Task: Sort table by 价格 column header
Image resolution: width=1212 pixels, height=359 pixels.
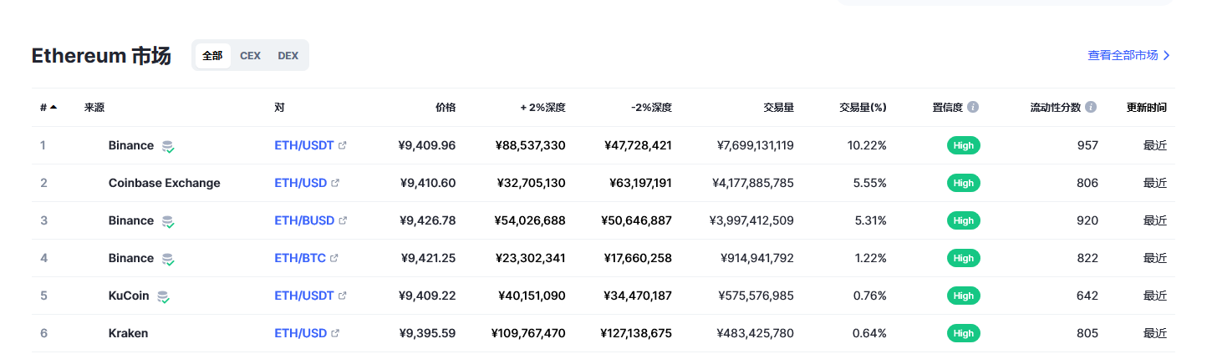Action: [x=446, y=108]
